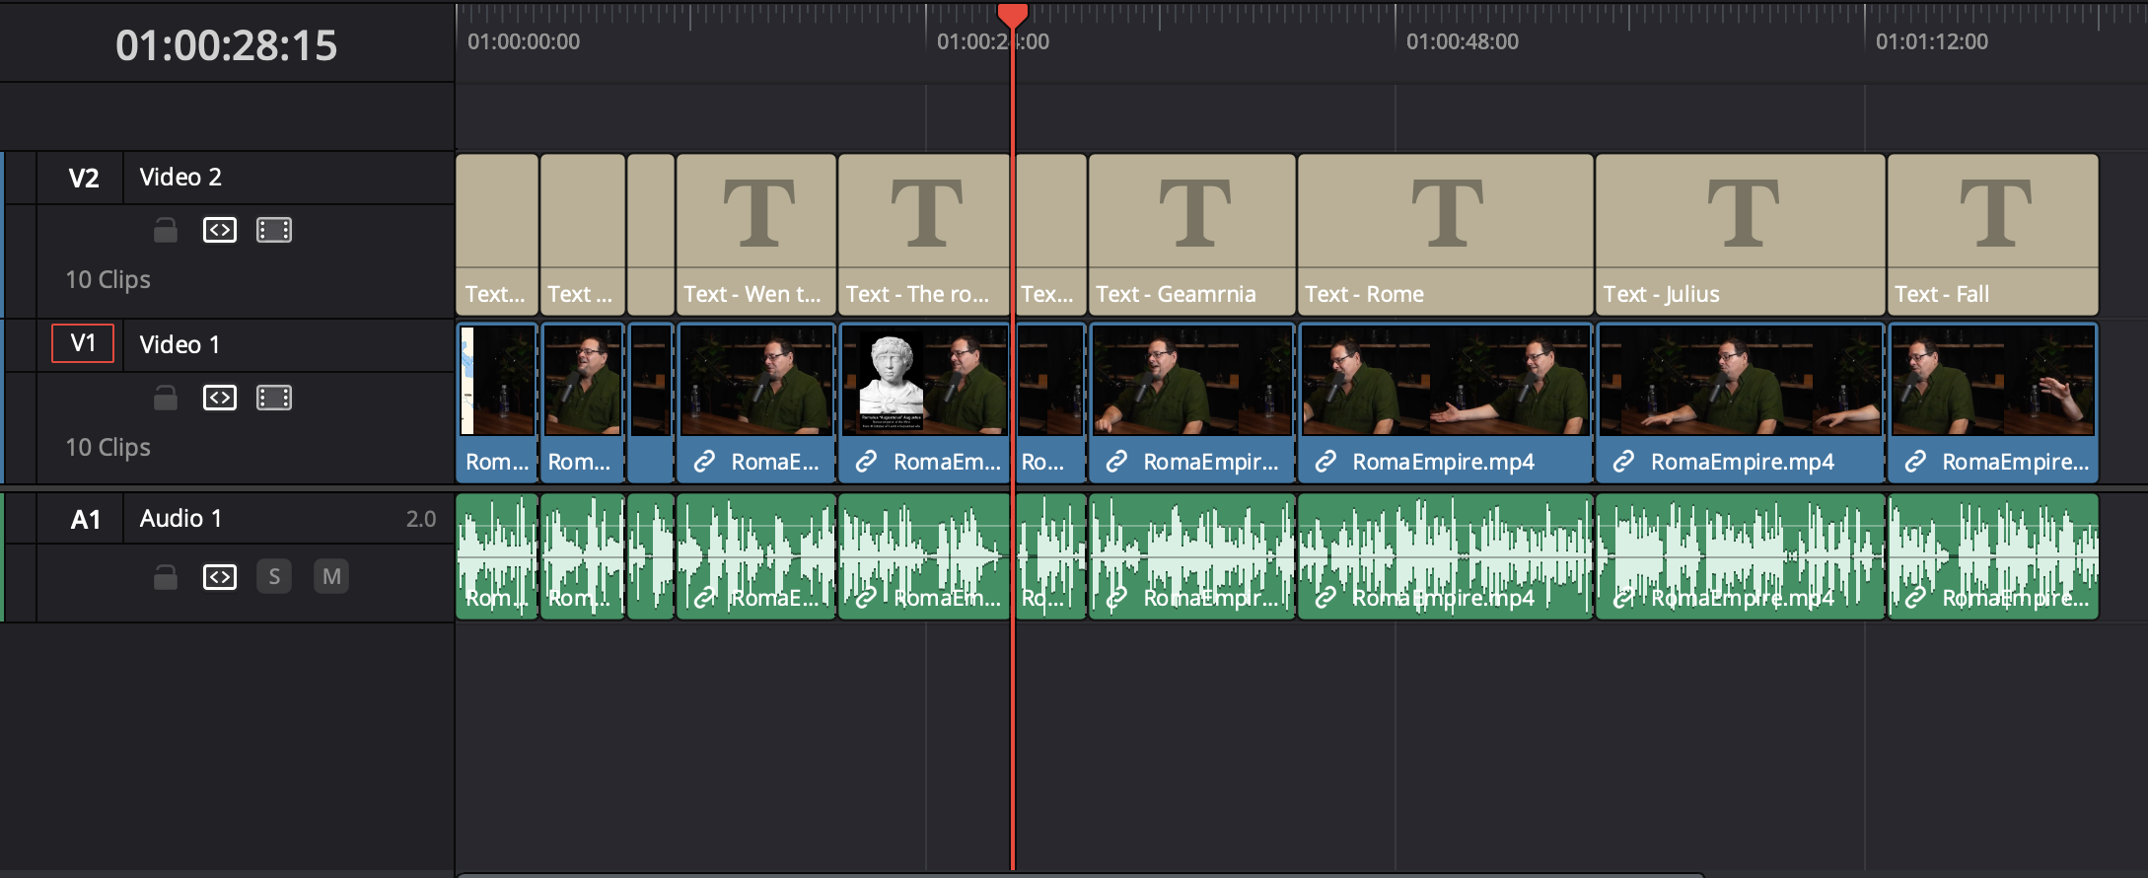Disable Video 1 track filmstrip icon
This screenshot has height=878, width=2148.
coord(274,398)
